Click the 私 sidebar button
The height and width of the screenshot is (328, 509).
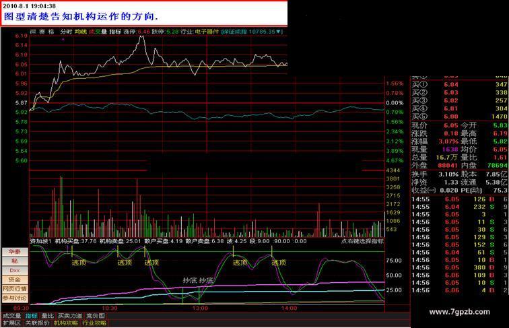coord(15,261)
